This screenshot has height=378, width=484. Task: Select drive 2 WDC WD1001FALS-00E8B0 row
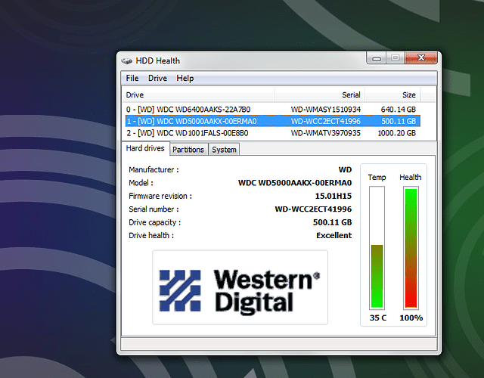pos(272,133)
